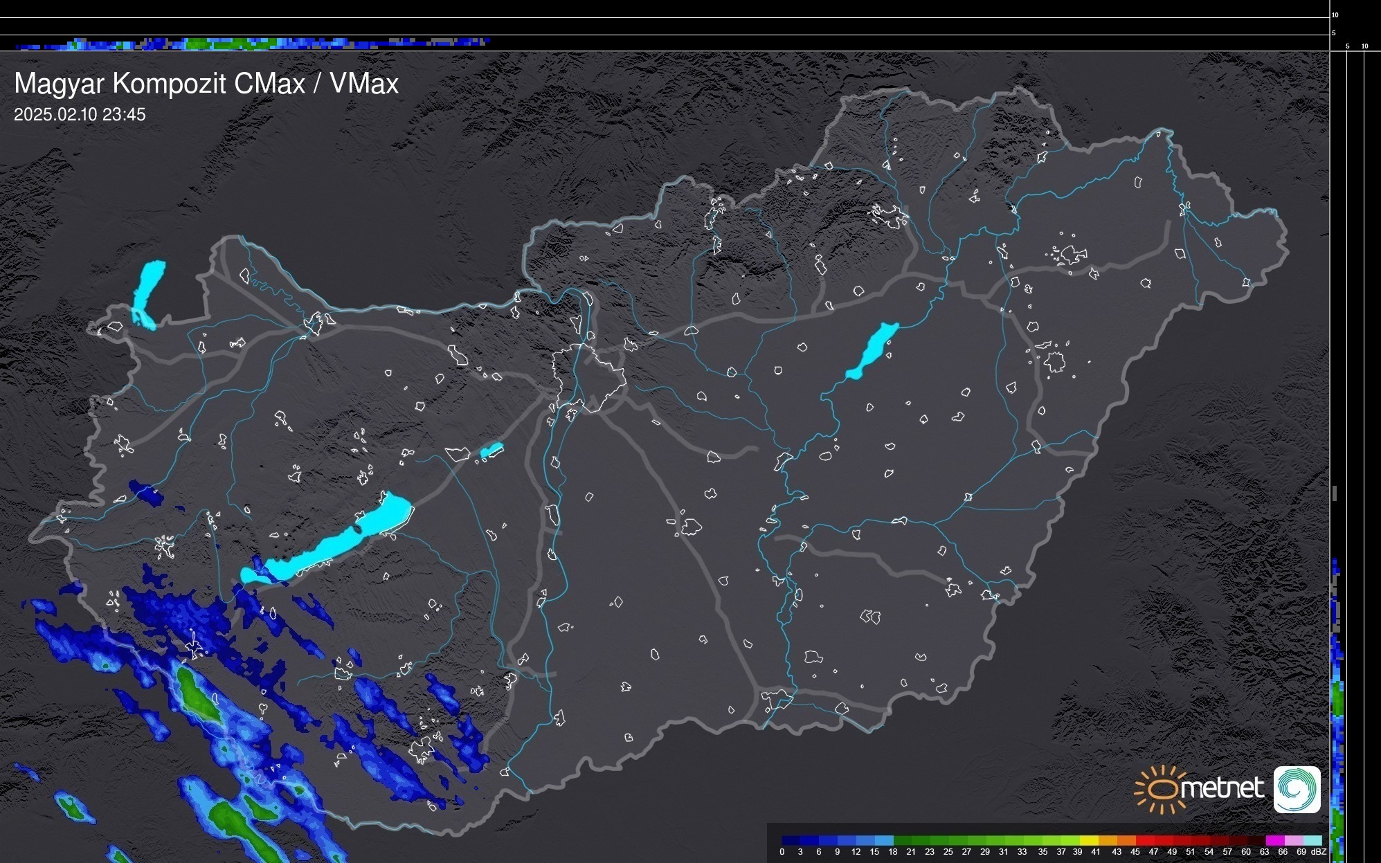Click the metnet wordmark text
The image size is (1381, 863).
point(1222,788)
